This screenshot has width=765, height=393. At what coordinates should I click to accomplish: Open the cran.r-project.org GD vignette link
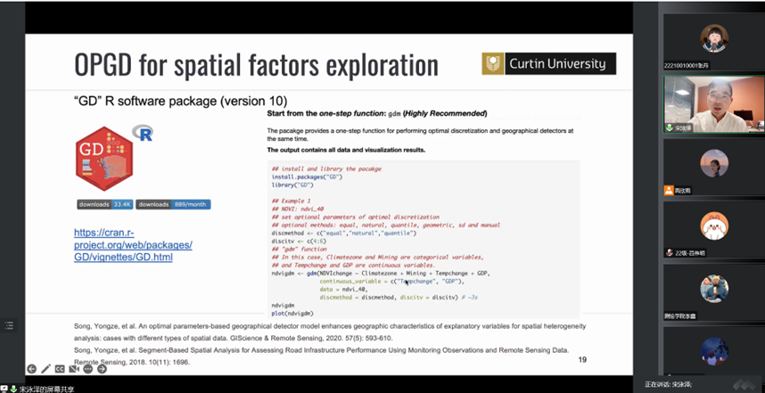(x=133, y=245)
